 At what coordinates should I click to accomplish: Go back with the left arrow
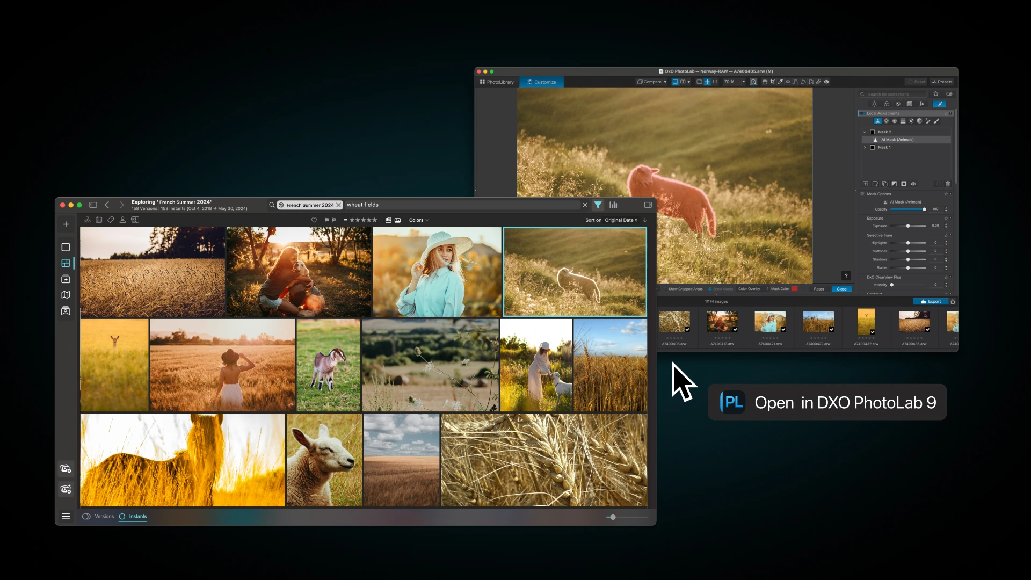click(x=107, y=205)
